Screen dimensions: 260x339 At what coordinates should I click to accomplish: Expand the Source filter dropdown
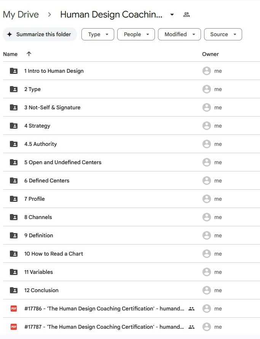tap(223, 34)
